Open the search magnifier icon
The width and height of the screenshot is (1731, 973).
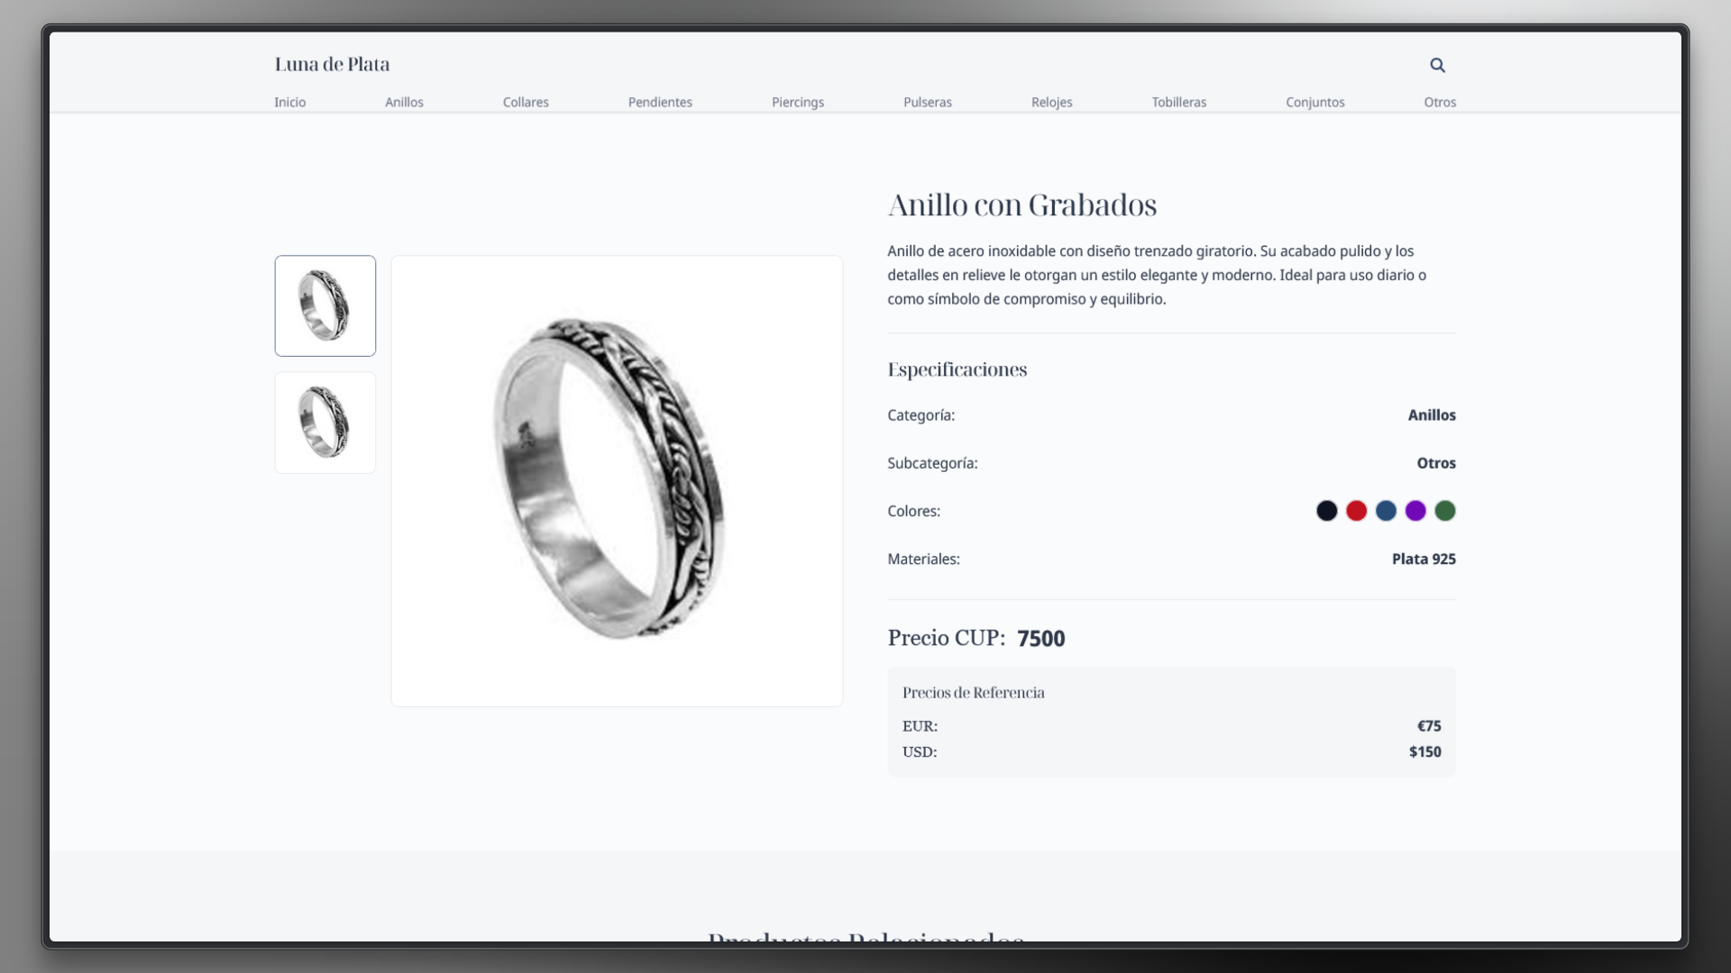pos(1437,65)
